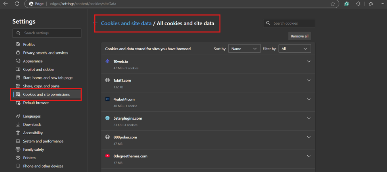The image size is (387, 172).
Task: Open Accessibility settings label
Action: pyautogui.click(x=33, y=133)
